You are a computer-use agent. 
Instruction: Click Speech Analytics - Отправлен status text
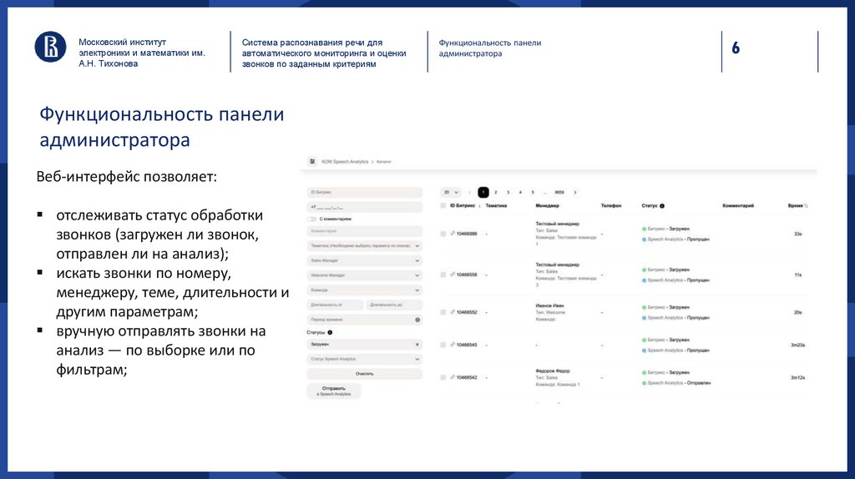point(679,383)
